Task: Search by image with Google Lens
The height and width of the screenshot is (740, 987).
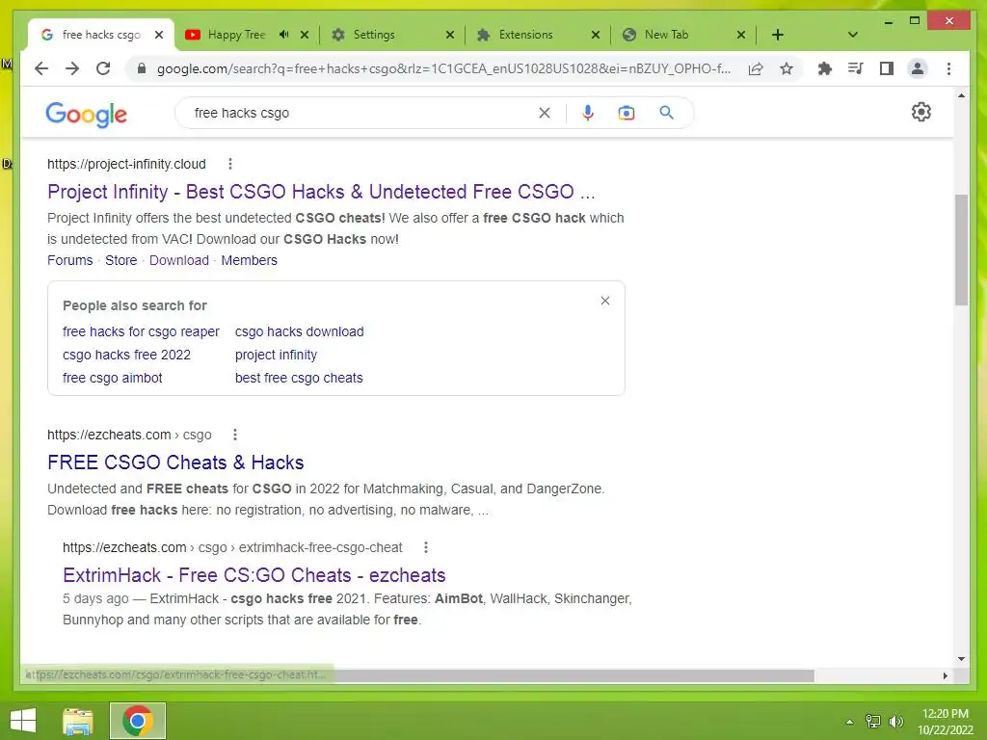Action: (x=627, y=113)
